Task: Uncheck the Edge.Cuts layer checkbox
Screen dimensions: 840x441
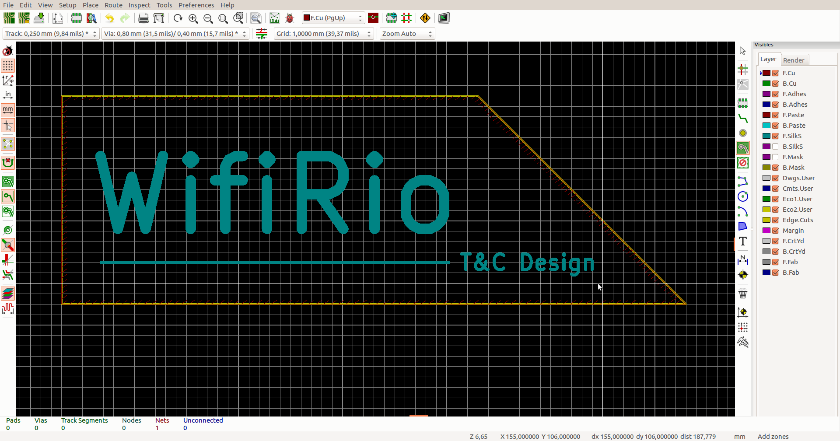Action: point(776,220)
